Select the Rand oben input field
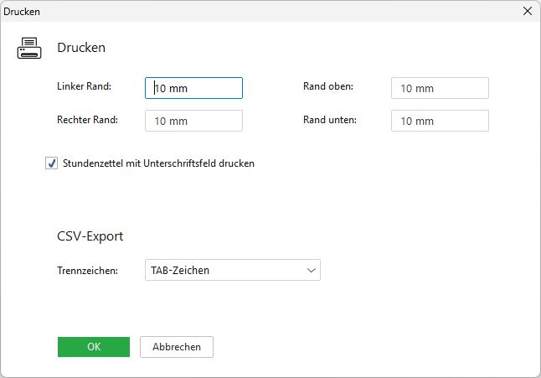 coord(440,88)
